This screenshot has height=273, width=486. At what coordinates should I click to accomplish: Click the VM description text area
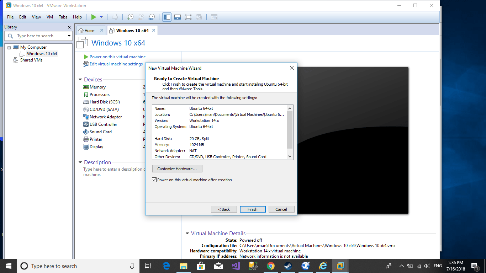click(114, 172)
